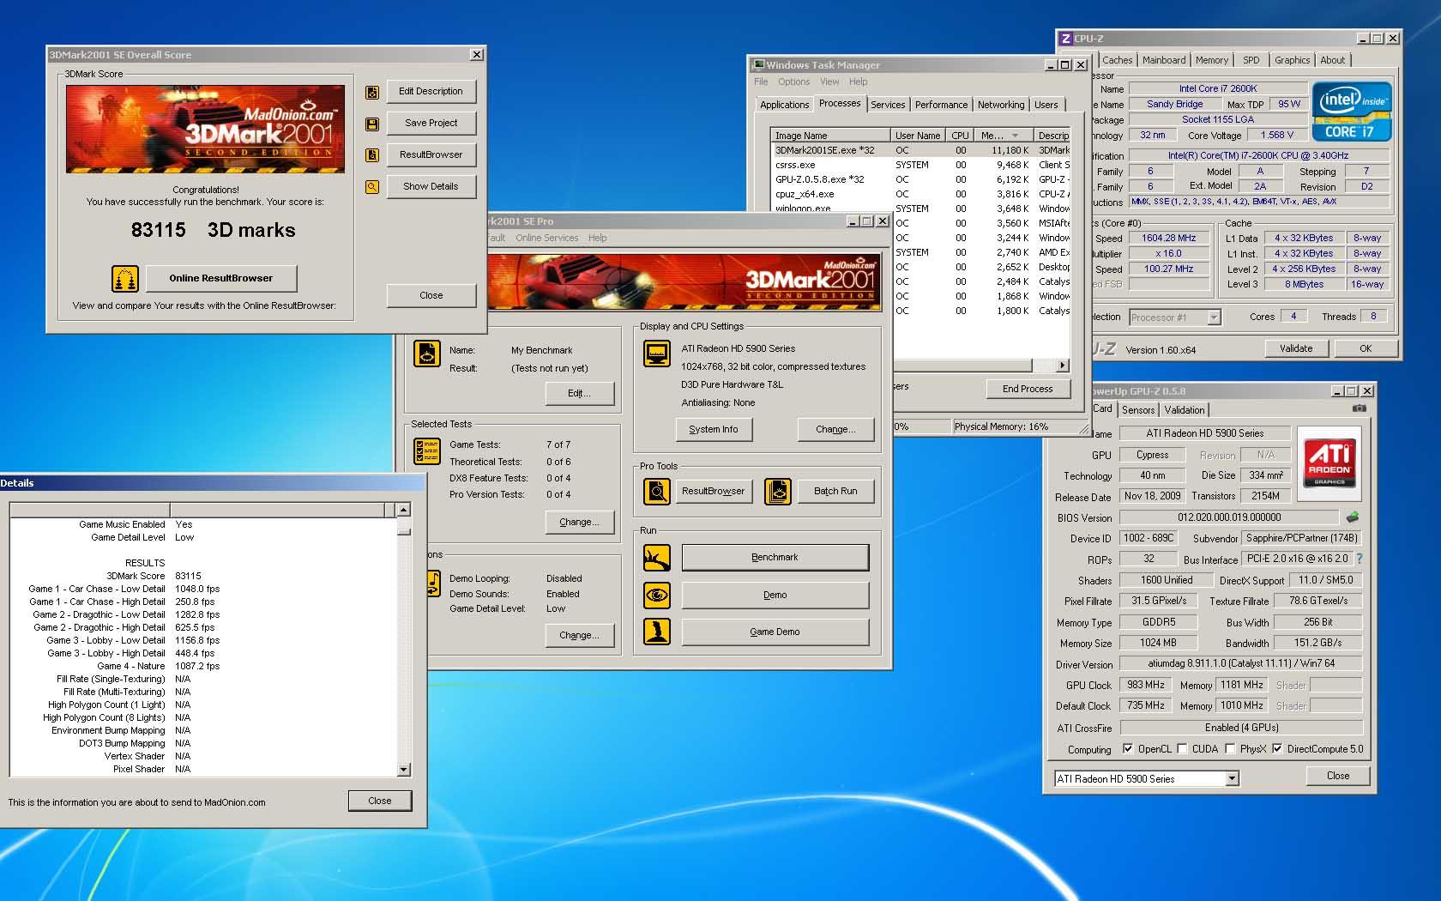The width and height of the screenshot is (1441, 901).
Task: Switch to the Performance tab in Task Manager
Action: (x=941, y=105)
